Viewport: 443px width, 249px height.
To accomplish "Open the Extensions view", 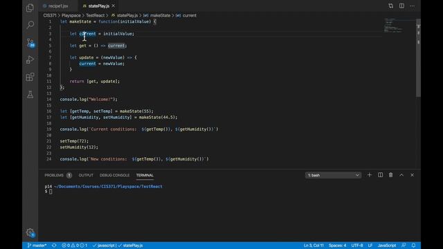I will point(30,77).
